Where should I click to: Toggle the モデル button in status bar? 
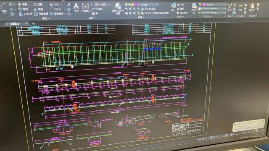point(199,139)
